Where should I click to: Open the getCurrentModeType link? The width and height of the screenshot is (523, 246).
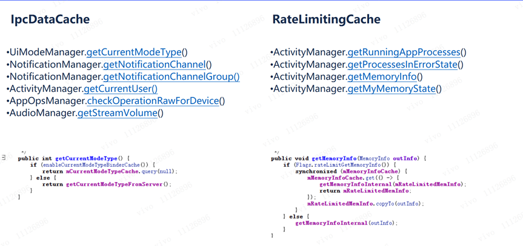point(134,53)
